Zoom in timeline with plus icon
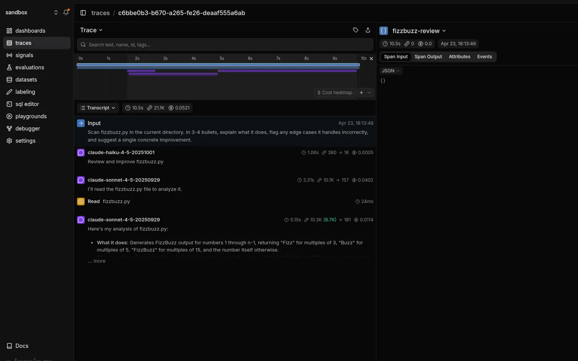This screenshot has width=578, height=361. click(361, 93)
